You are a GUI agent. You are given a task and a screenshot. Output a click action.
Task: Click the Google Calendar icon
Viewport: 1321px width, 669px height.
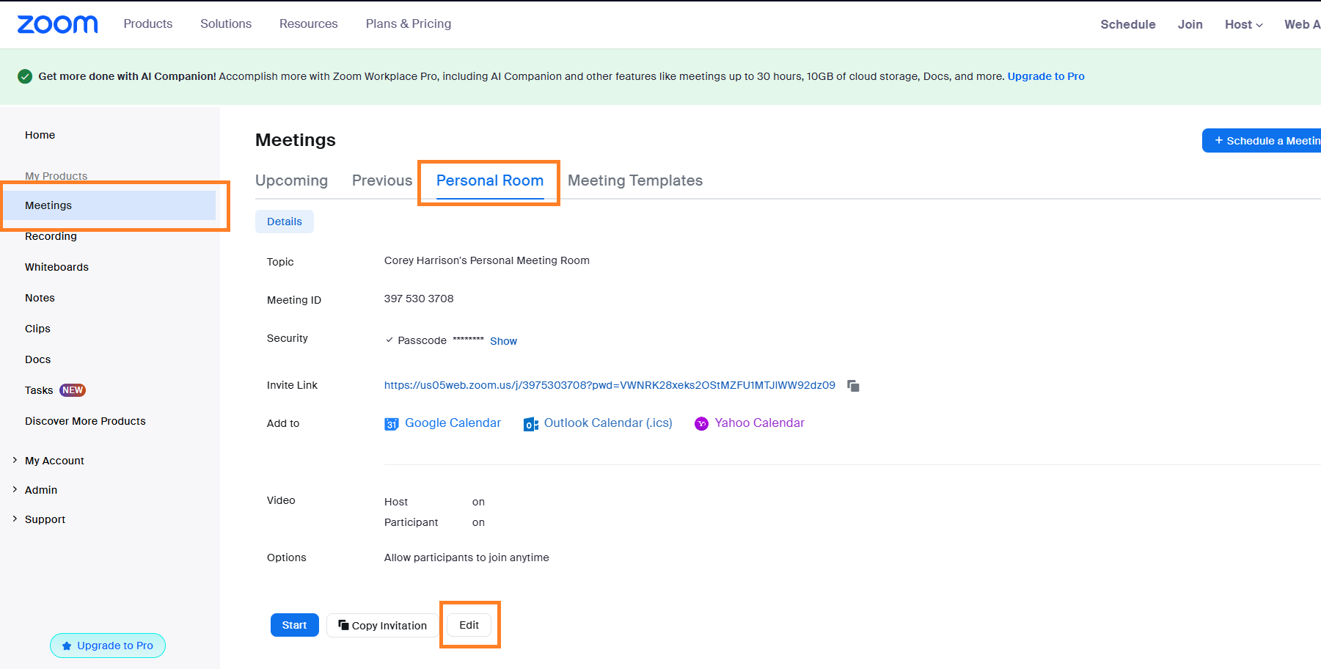pyautogui.click(x=392, y=424)
